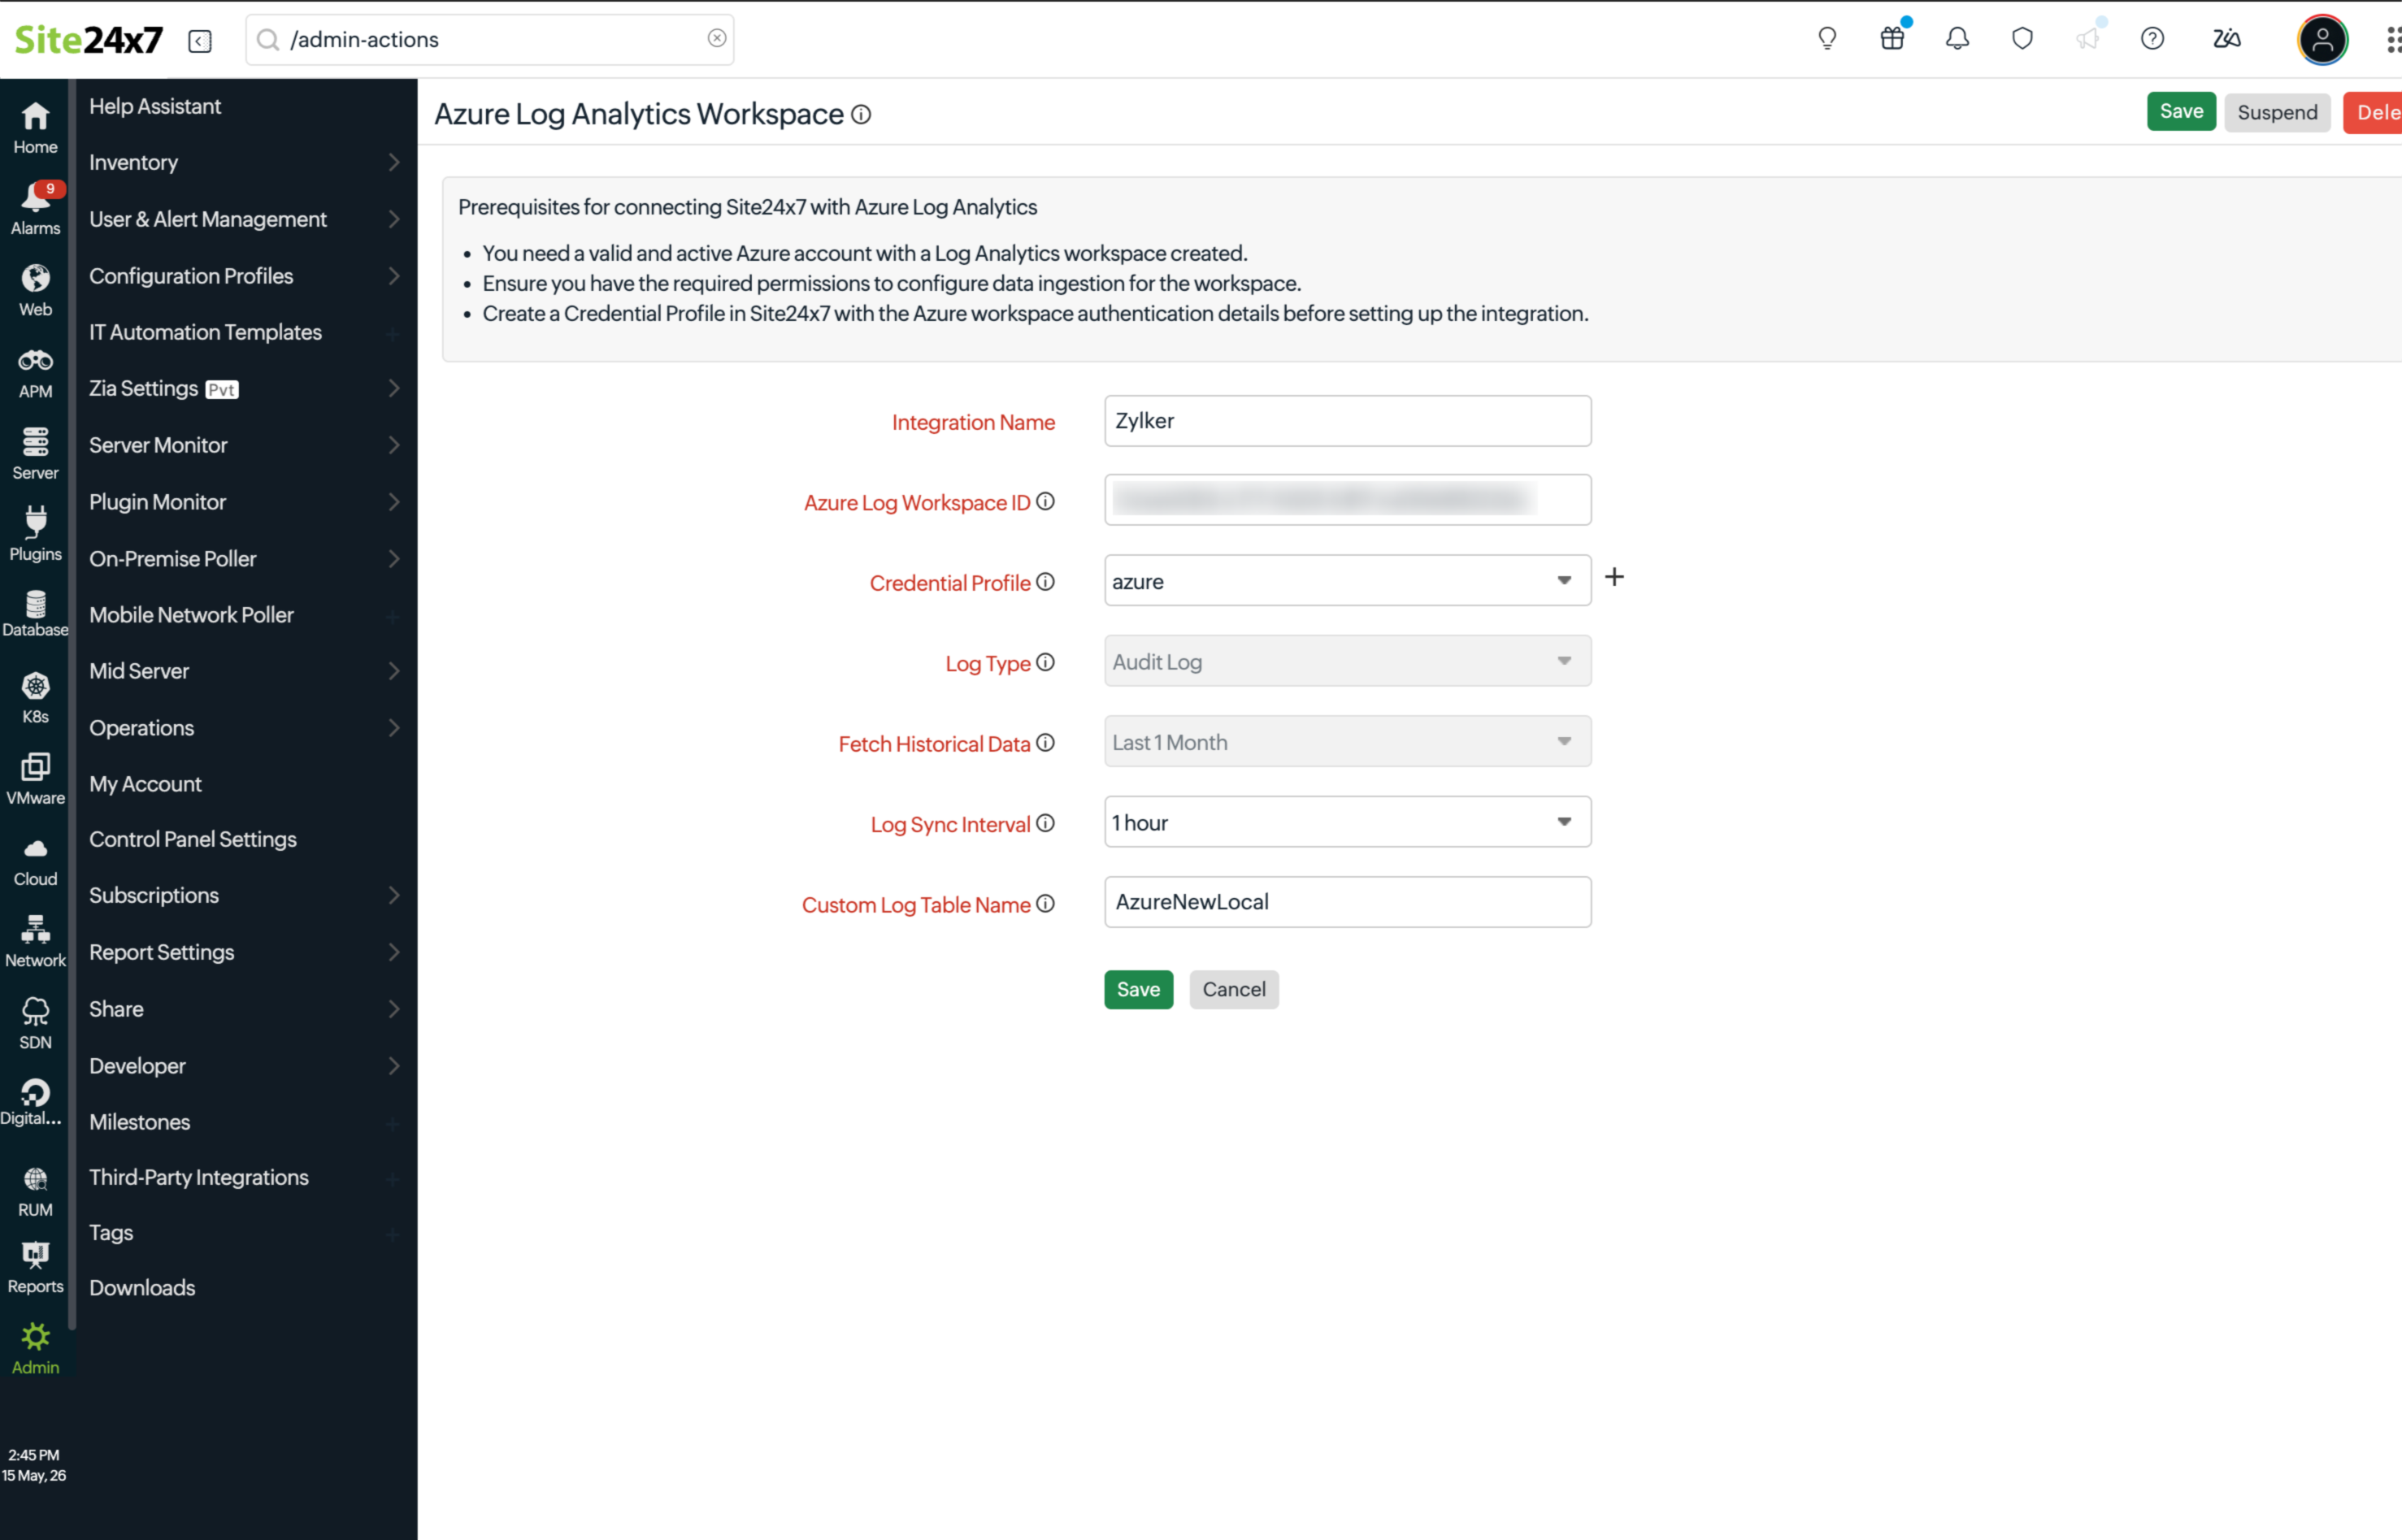Open the Milestones menu item
Viewport: 2402px width, 1540px height.
[139, 1122]
